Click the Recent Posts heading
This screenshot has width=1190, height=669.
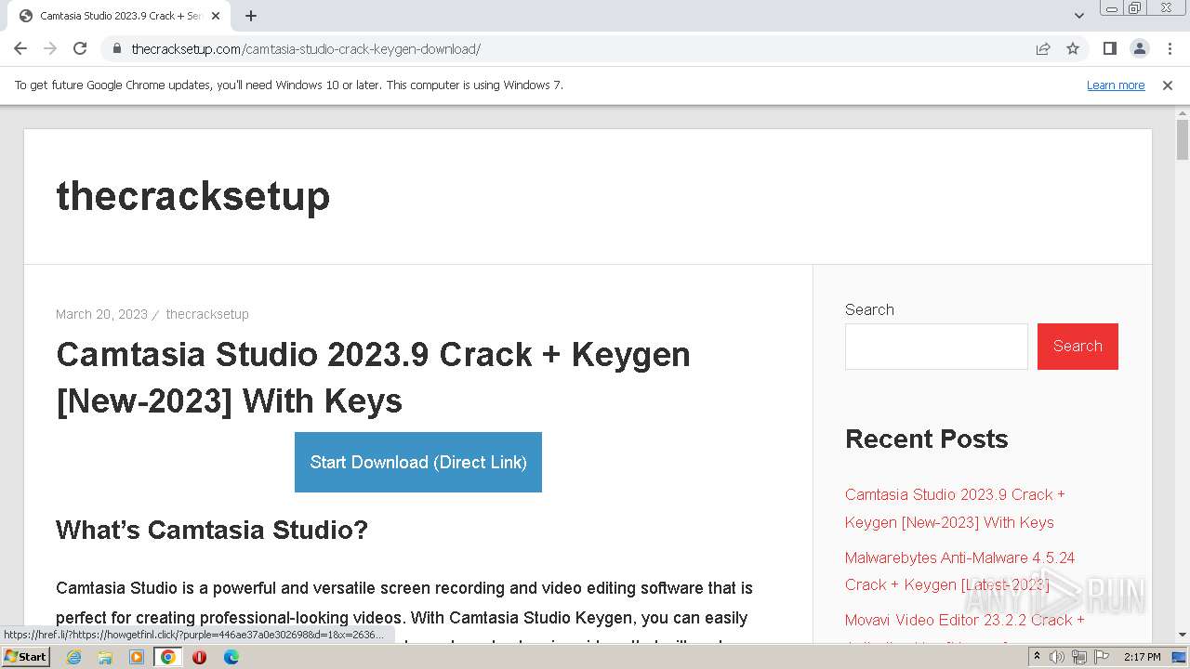pos(926,439)
